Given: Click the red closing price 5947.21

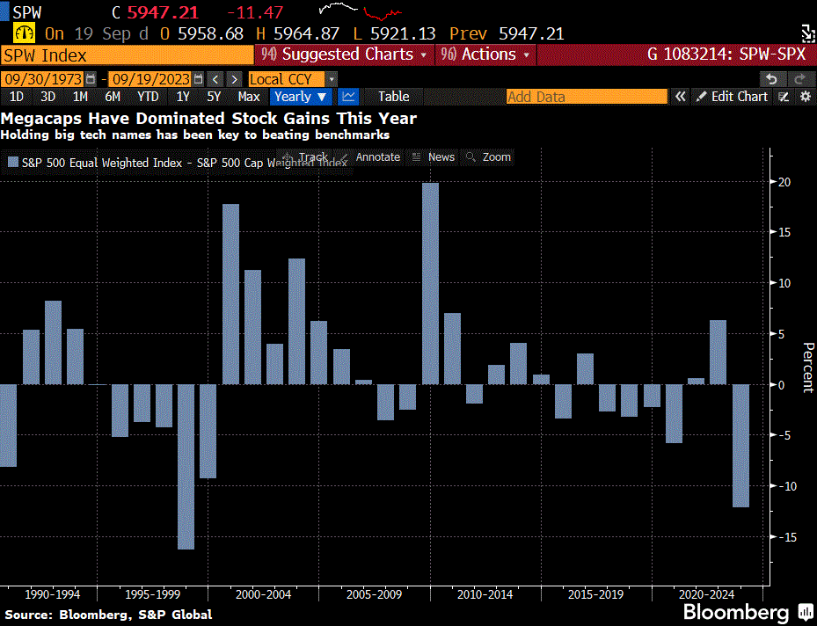Looking at the screenshot, I should (x=163, y=12).
